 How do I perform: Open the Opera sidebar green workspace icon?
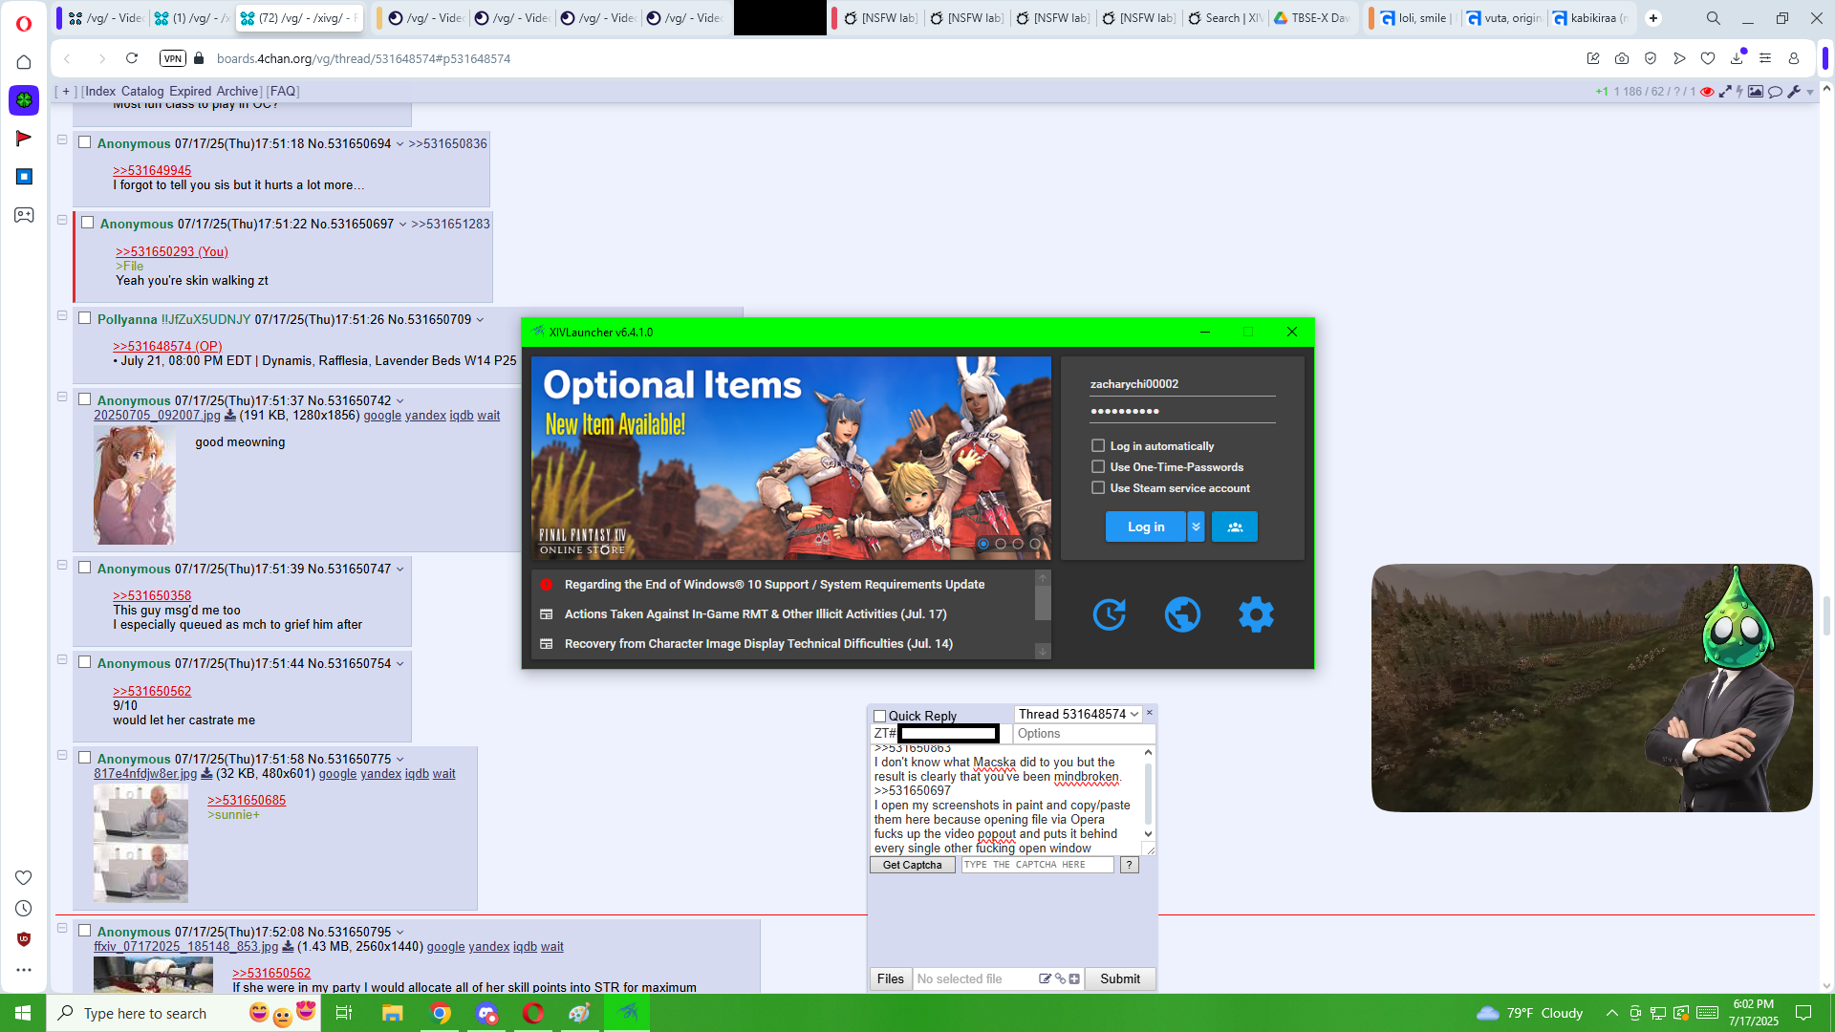click(24, 99)
